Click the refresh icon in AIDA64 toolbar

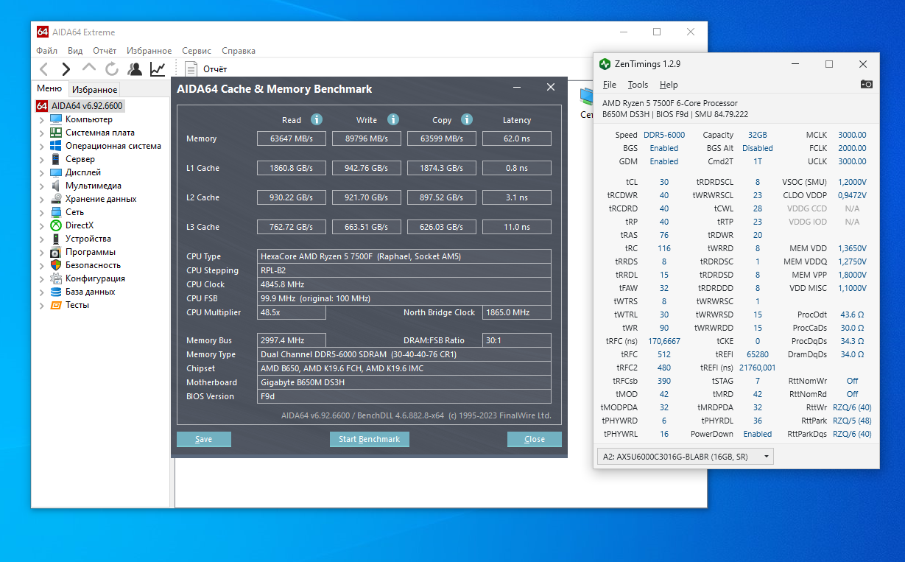click(112, 69)
